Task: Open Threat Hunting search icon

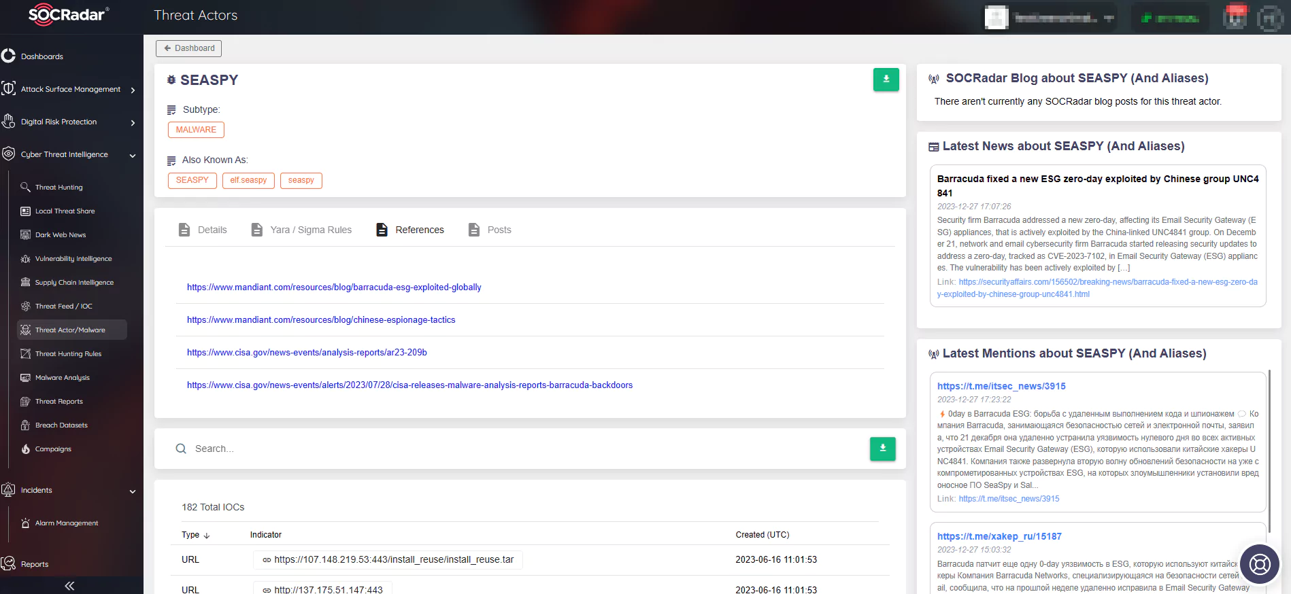Action: tap(25, 187)
